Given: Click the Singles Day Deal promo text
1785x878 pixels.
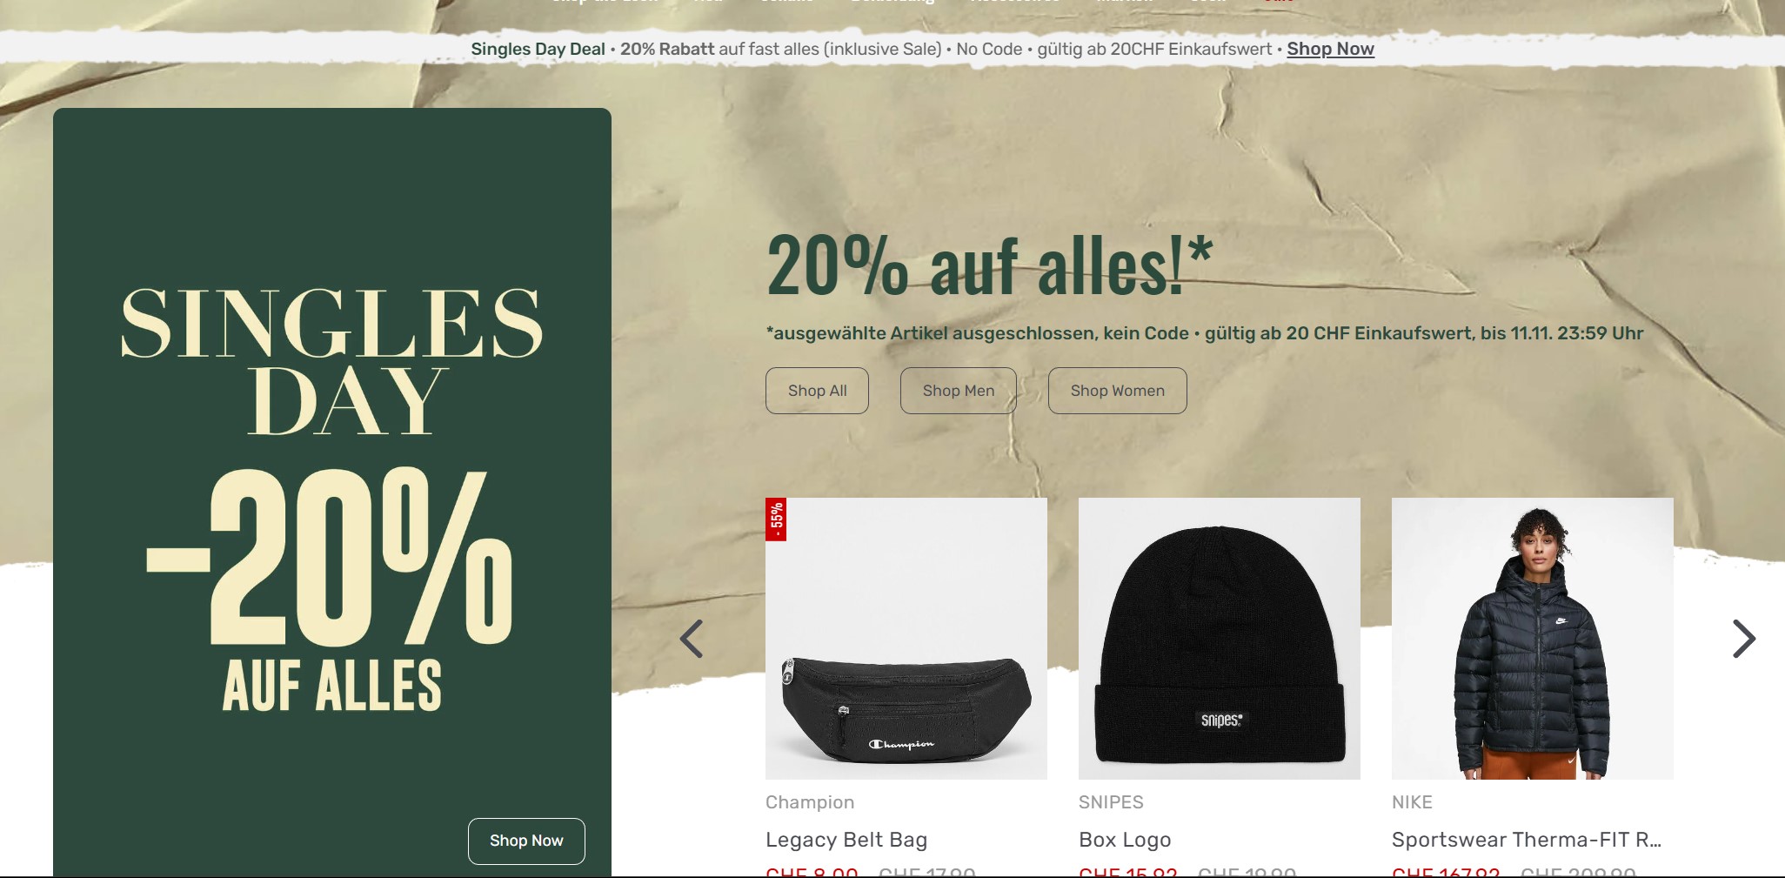Looking at the screenshot, I should click(538, 49).
